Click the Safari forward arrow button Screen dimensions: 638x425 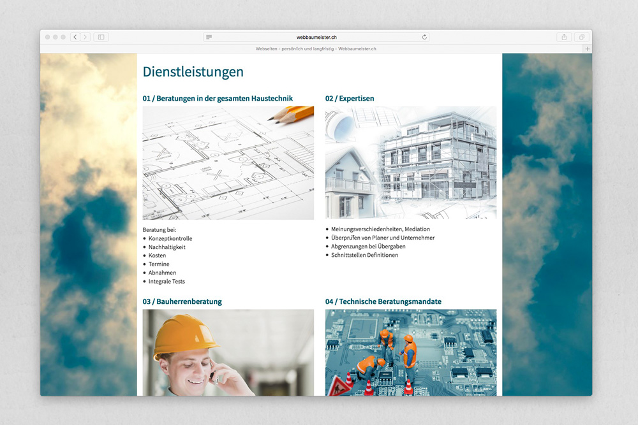point(85,37)
